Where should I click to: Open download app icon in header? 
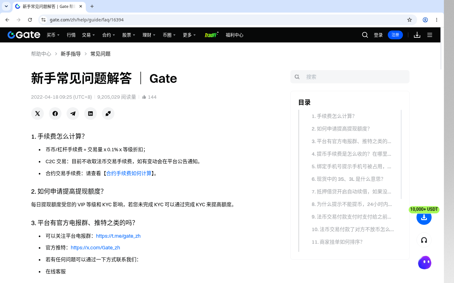tap(417, 35)
